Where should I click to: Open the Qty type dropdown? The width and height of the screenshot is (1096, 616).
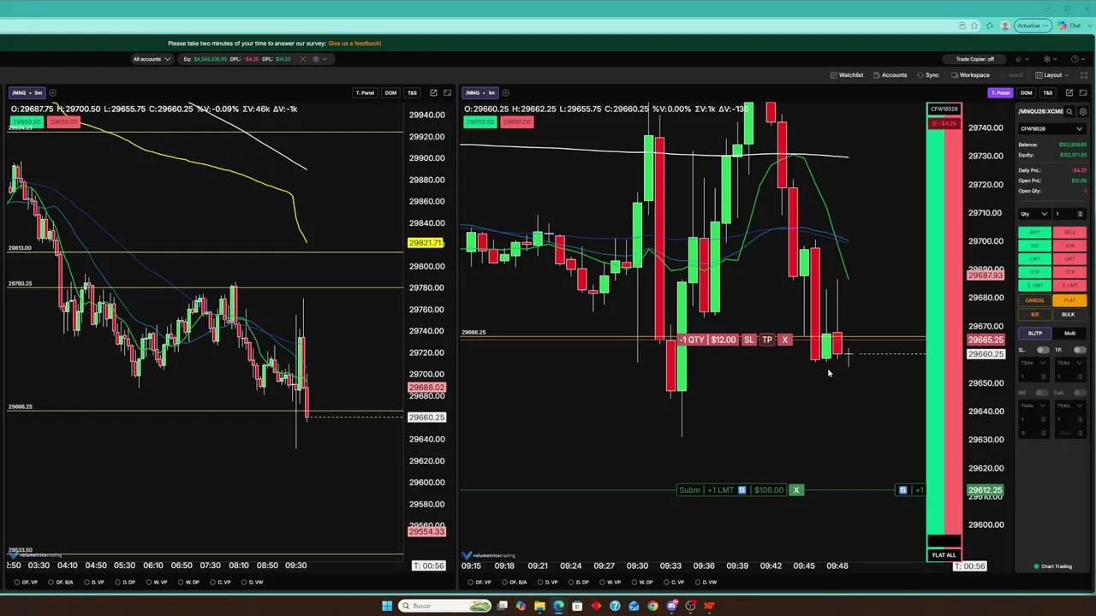[1033, 214]
